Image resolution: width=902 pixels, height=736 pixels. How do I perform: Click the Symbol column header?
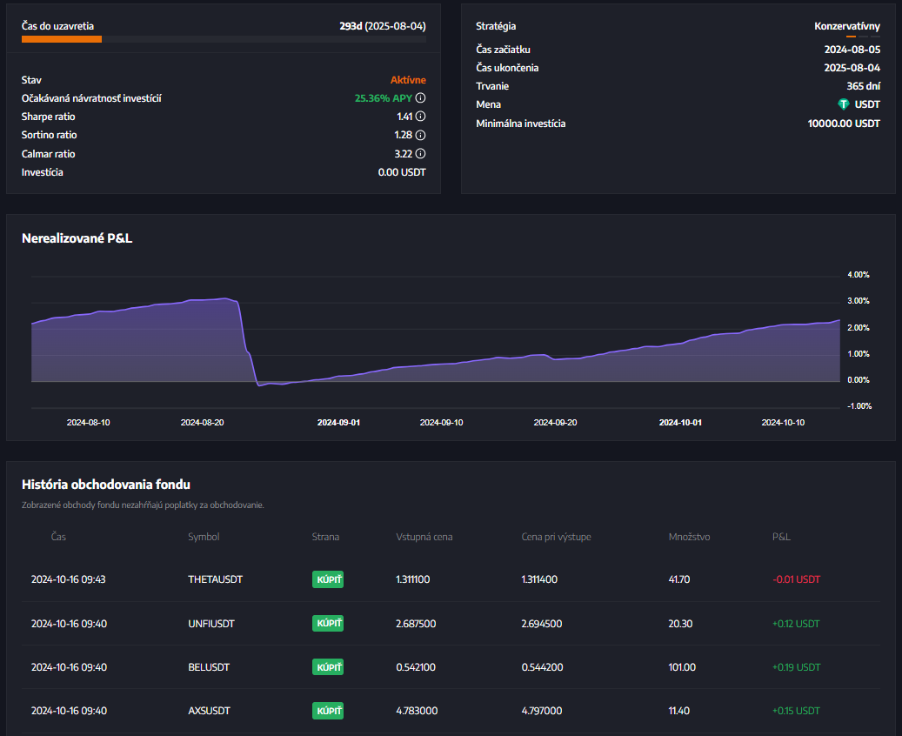point(204,537)
